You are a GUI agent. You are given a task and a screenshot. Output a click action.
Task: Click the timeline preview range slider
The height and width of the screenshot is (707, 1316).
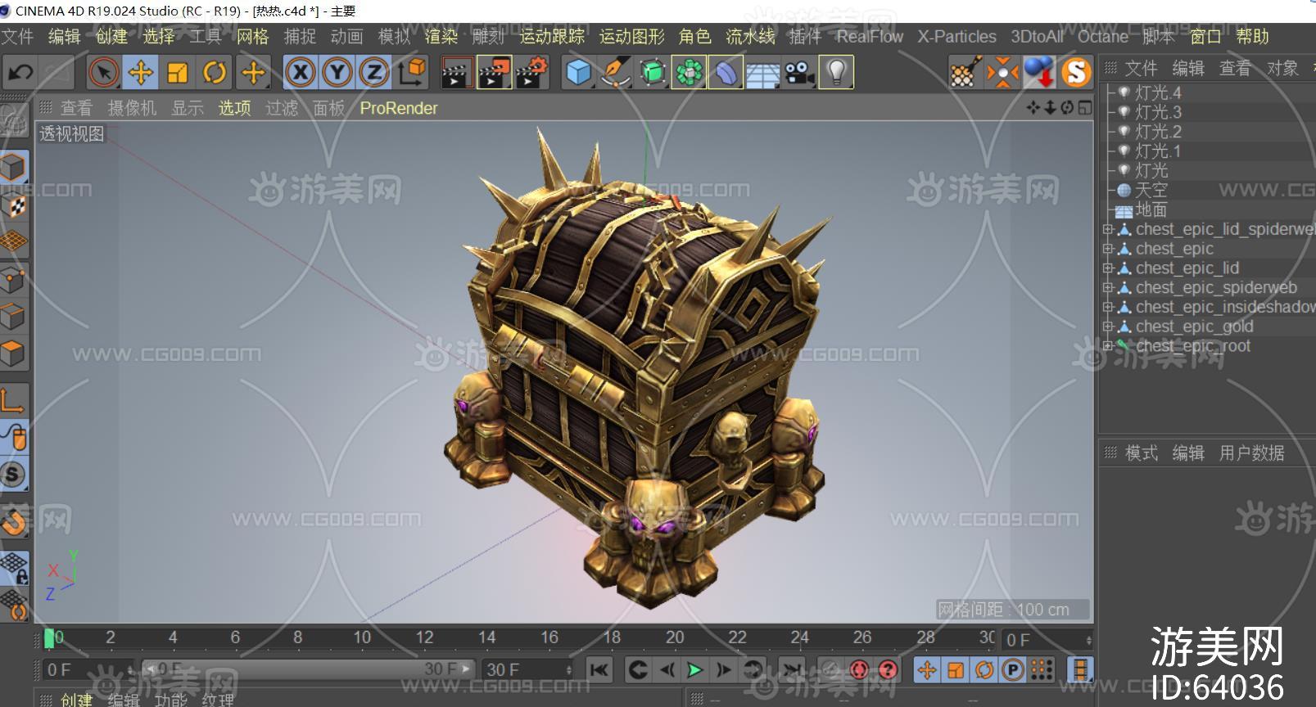coord(308,669)
